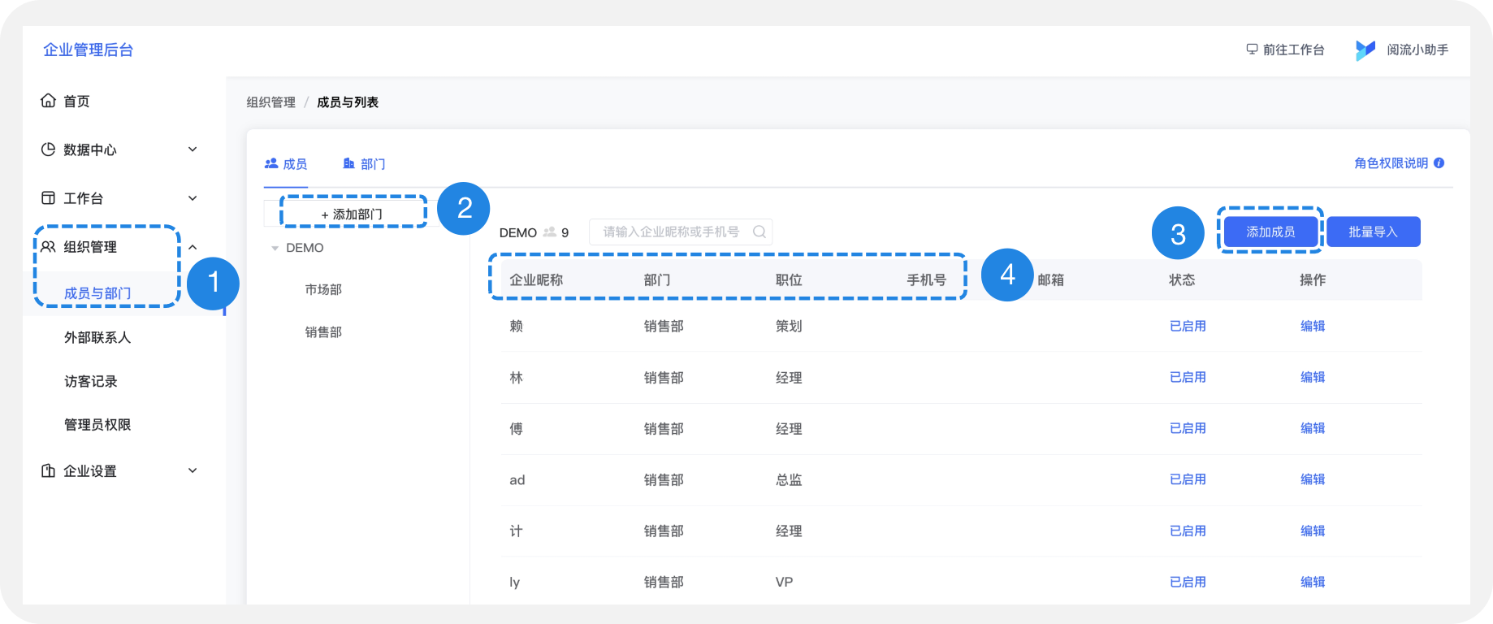This screenshot has height=624, width=1493.
Task: Switch to the 部门 tab
Action: click(364, 164)
